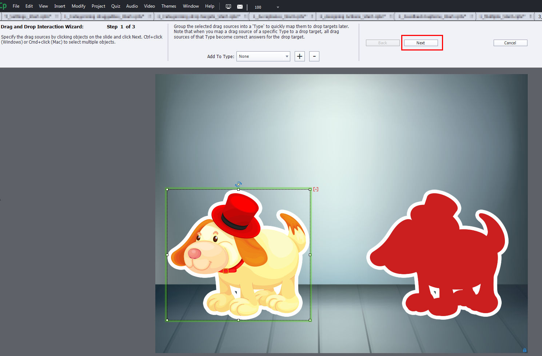Click the zoom value field showing 100
The image size is (542, 356).
[x=258, y=7]
